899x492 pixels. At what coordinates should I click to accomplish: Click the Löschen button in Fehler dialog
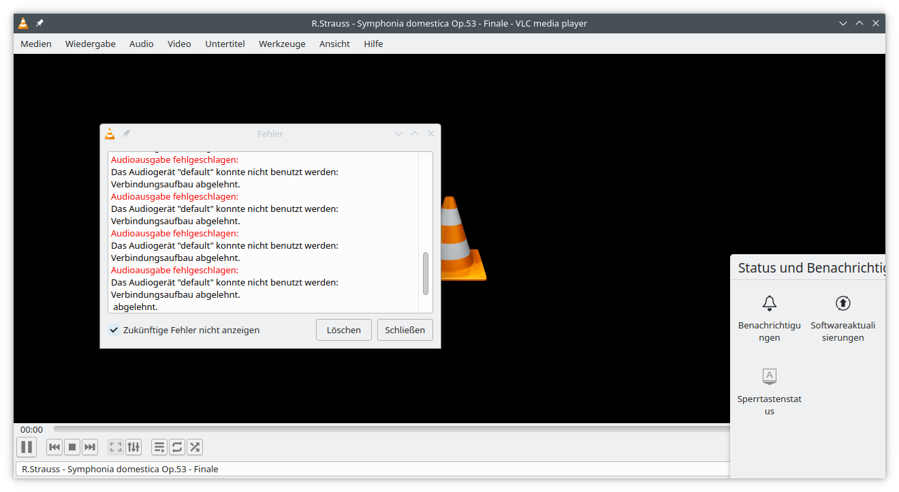tap(344, 330)
